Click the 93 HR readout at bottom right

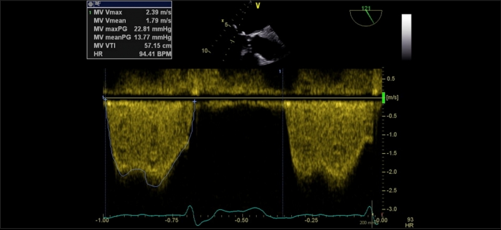click(x=410, y=222)
